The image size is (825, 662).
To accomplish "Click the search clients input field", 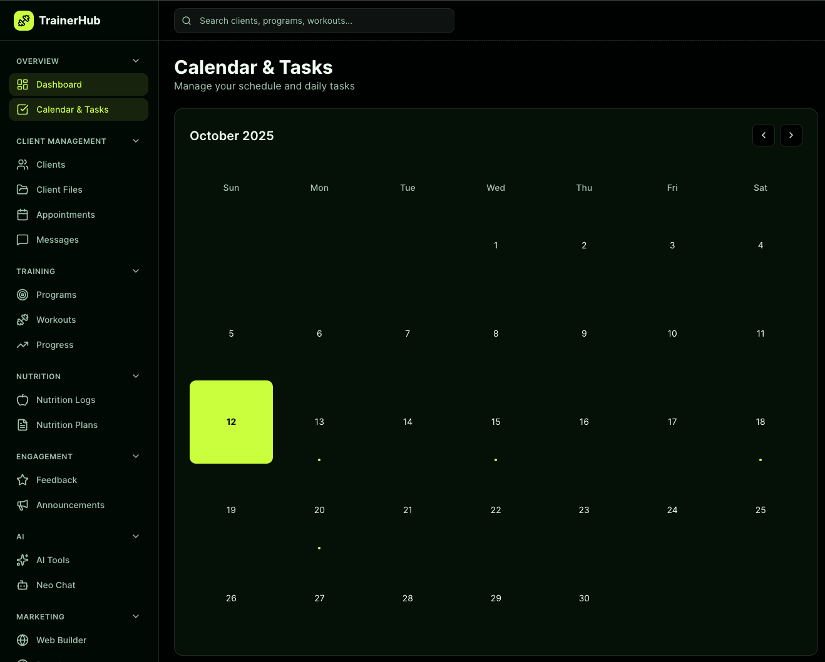I will tap(314, 20).
